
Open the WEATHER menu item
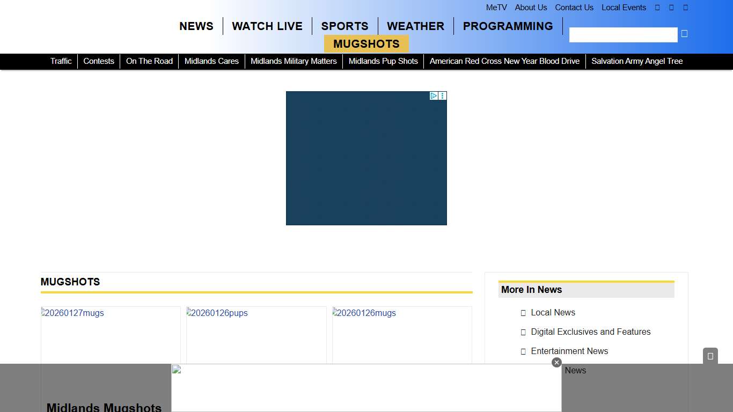(x=415, y=26)
